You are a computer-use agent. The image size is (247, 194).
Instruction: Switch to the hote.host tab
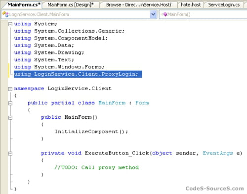pyautogui.click(x=191, y=5)
